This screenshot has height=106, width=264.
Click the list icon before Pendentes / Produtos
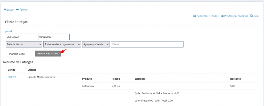pyautogui.click(x=222, y=16)
